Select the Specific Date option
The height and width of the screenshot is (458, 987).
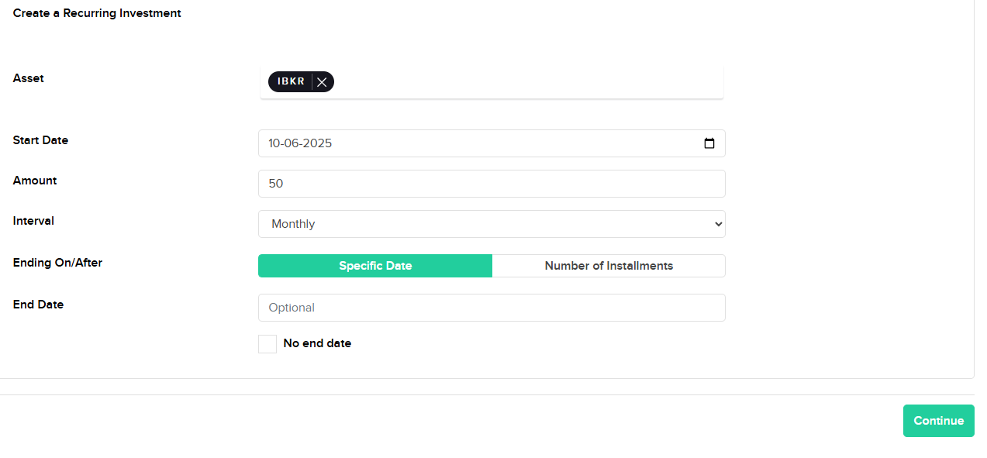coord(375,266)
